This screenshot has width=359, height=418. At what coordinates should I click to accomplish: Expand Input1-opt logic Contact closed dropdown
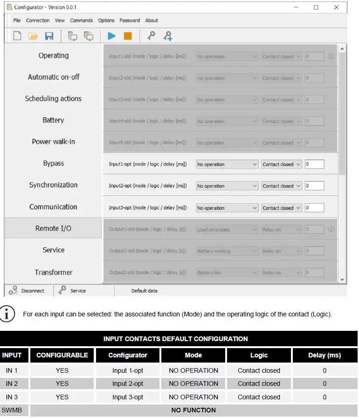[x=282, y=164]
